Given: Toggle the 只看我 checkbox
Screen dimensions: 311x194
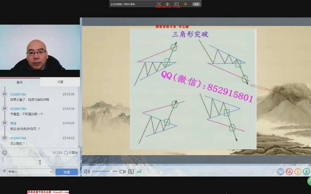Looking at the screenshot, I should [x=66, y=153].
